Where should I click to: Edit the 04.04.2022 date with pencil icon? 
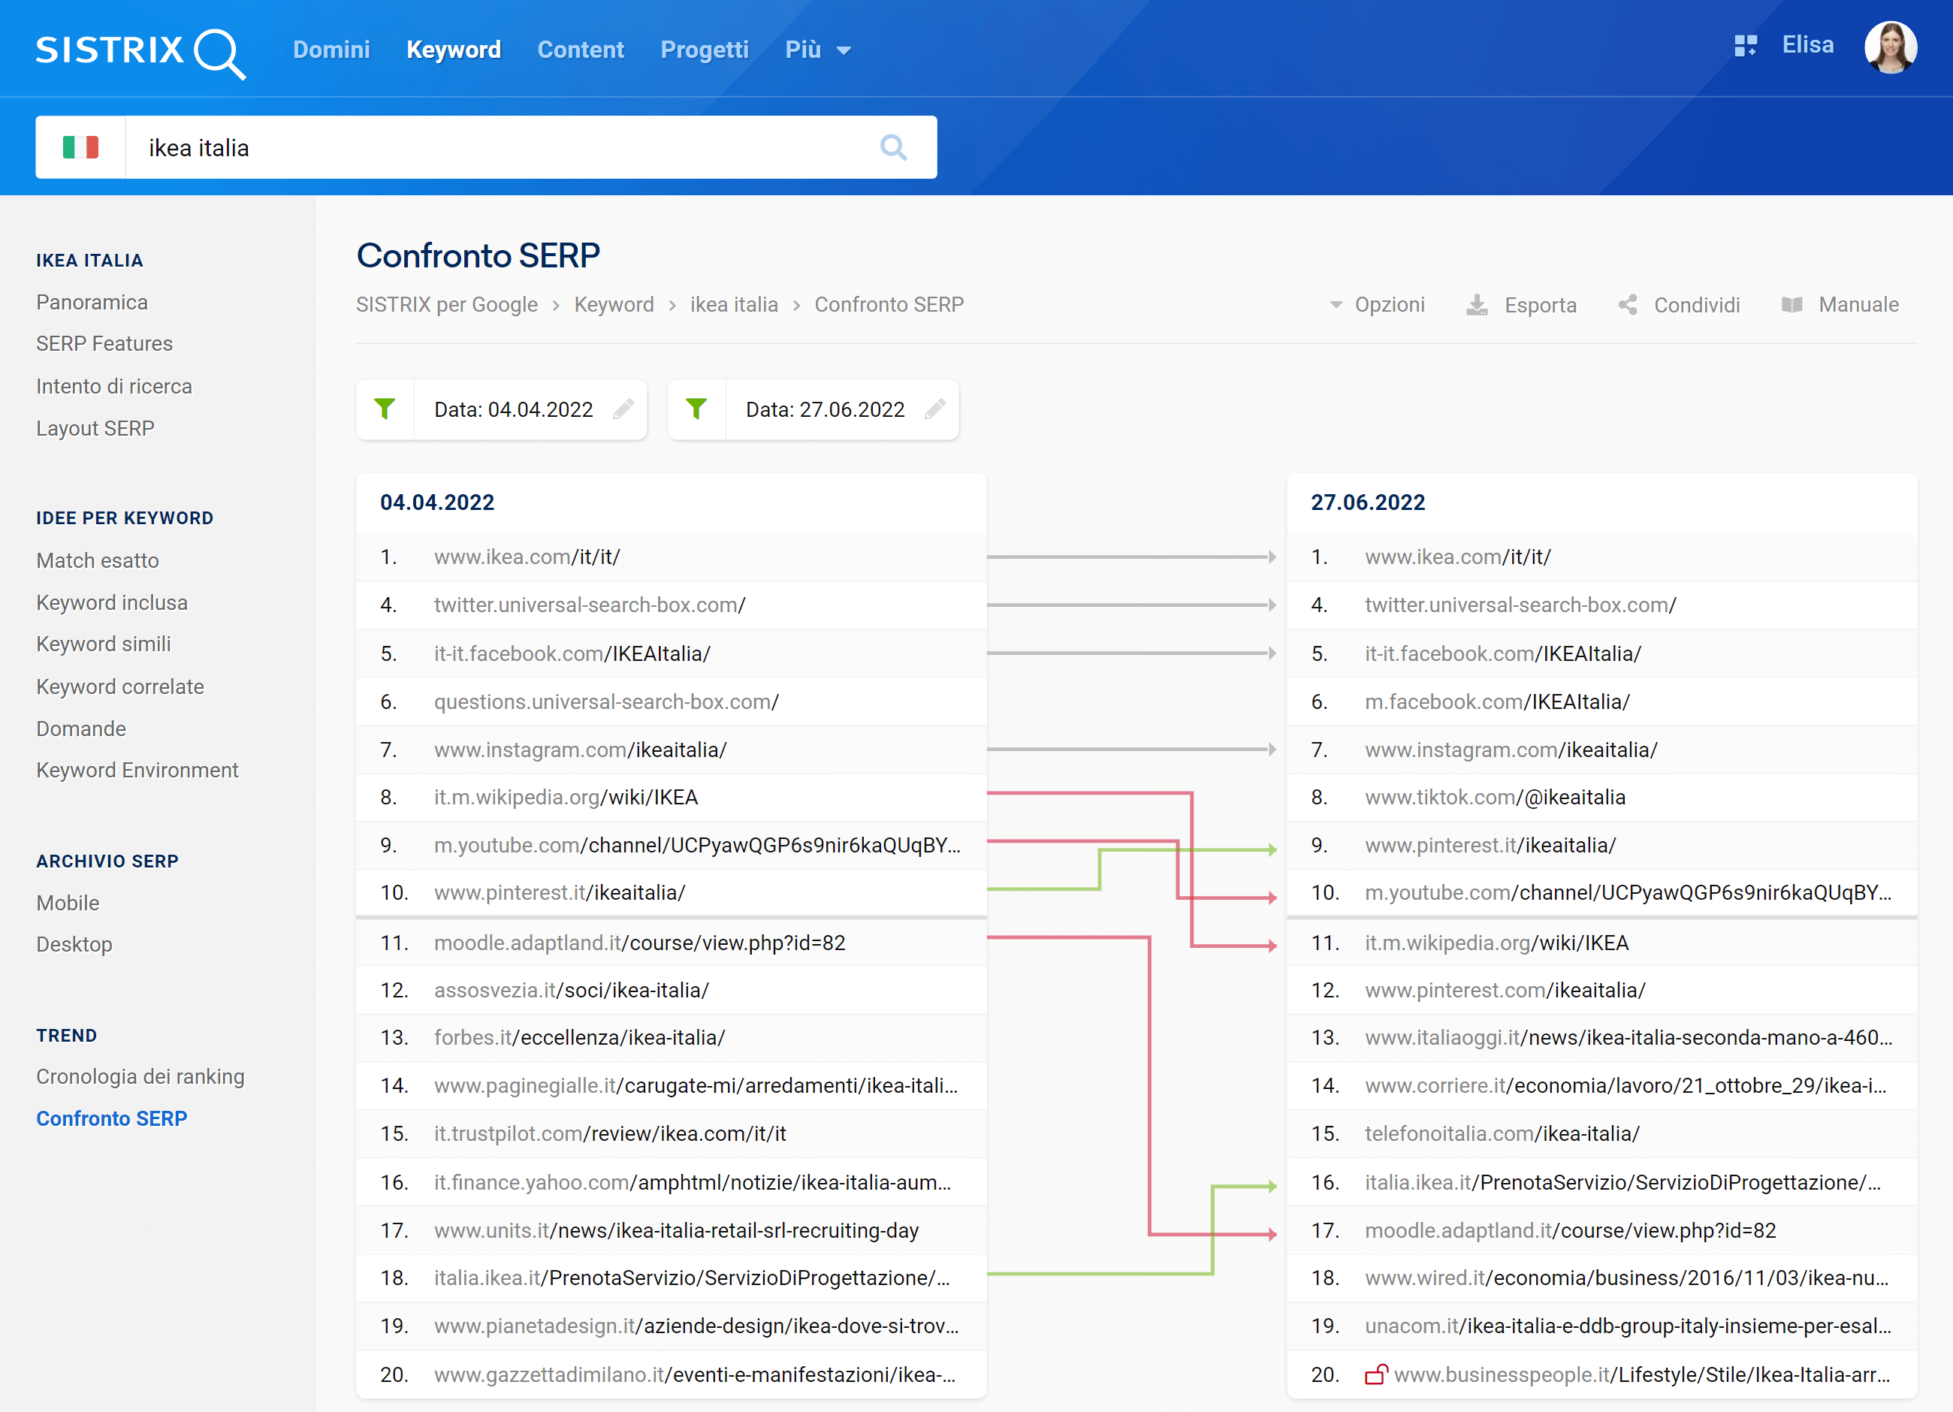623,409
